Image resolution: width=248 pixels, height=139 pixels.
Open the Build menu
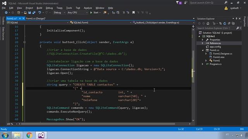(39, 8)
